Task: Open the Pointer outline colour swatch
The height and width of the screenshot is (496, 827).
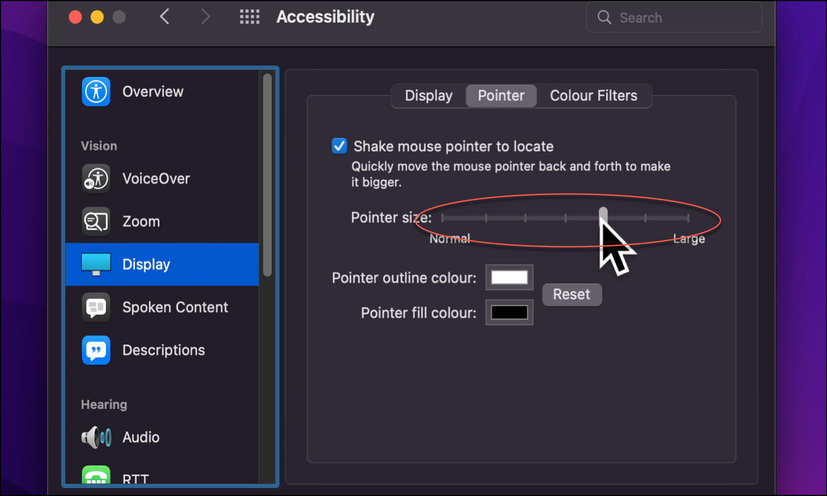Action: (x=509, y=278)
